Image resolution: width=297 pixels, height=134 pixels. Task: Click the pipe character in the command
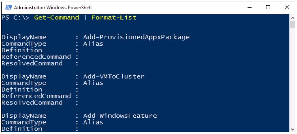[x=85, y=18]
